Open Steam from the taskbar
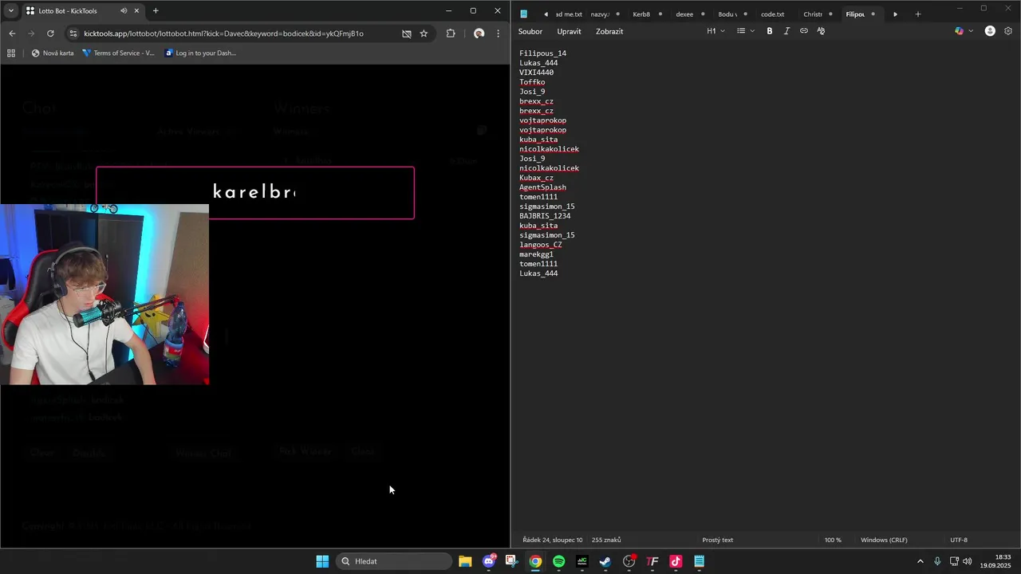This screenshot has width=1021, height=574. point(605,561)
